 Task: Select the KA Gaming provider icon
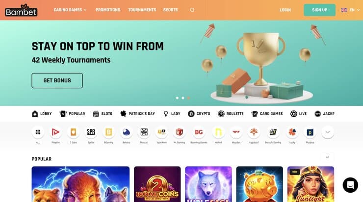coord(179,132)
